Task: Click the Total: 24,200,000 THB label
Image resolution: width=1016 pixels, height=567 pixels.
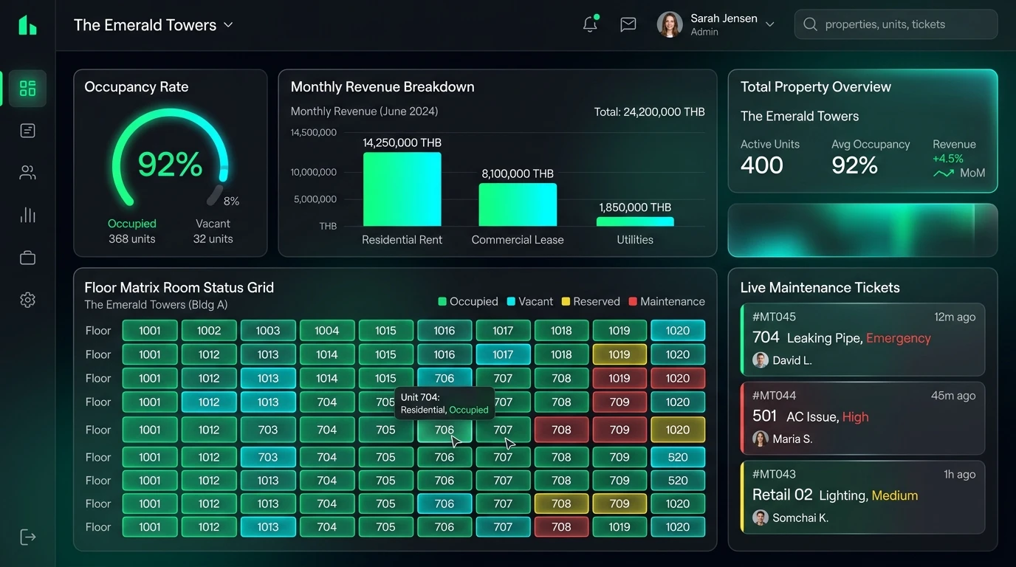Action: 650,112
